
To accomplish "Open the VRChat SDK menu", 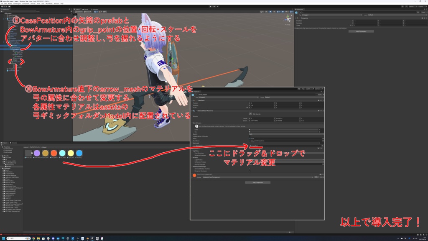I will (x=49, y=4).
